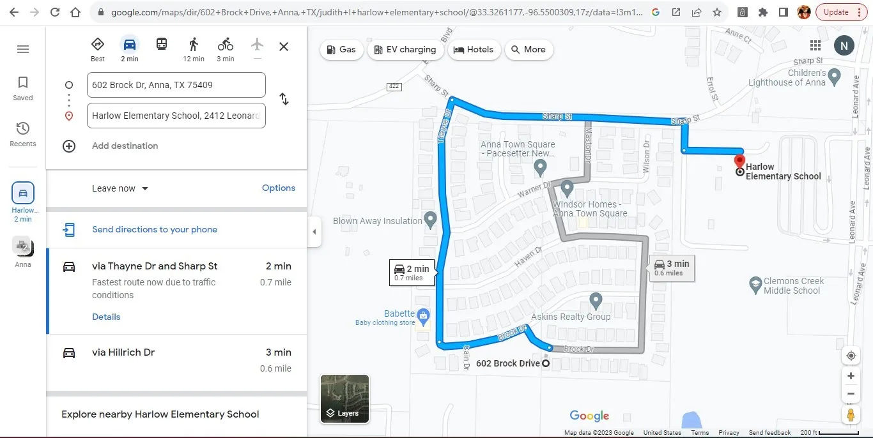Viewport: 873px width, 438px height.
Task: Open Layers satellite thumbnail
Action: point(344,399)
